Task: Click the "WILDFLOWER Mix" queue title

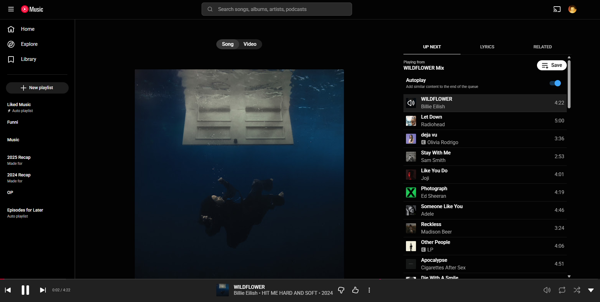Action: coord(424,68)
